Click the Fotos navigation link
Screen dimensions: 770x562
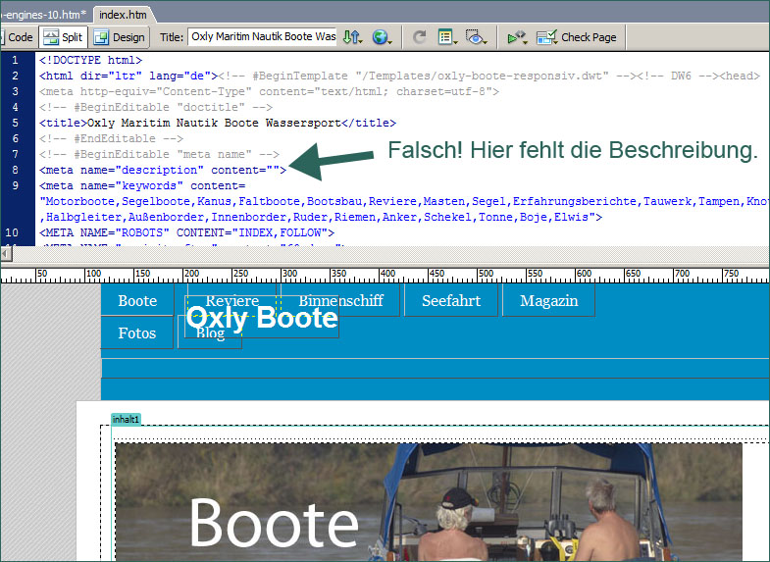(137, 333)
